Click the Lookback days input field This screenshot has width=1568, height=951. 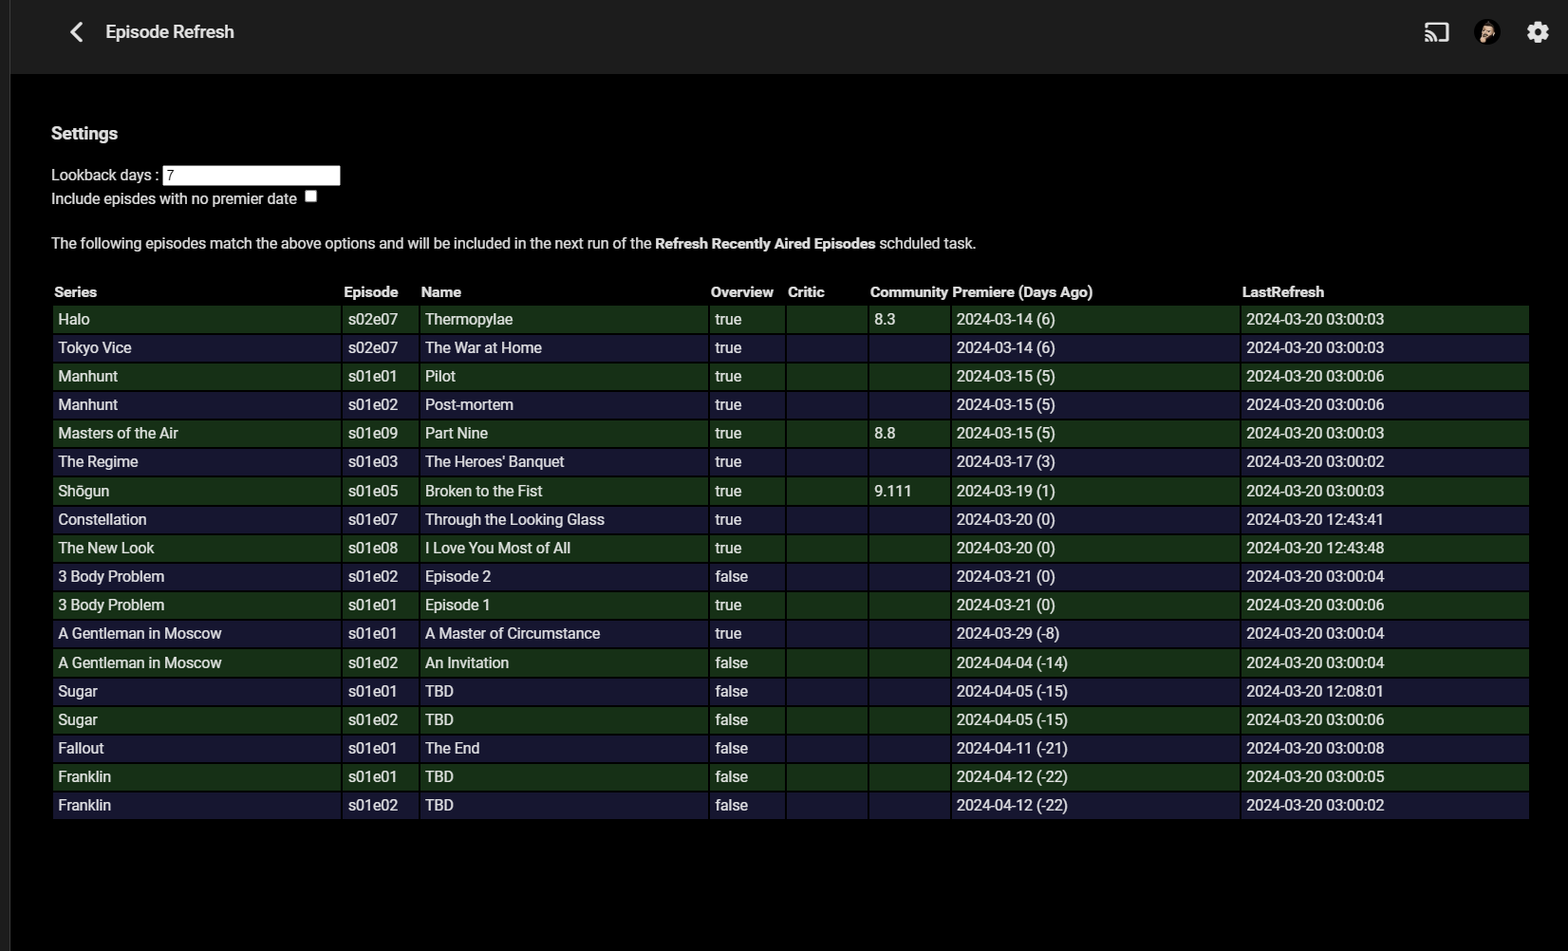tap(251, 175)
